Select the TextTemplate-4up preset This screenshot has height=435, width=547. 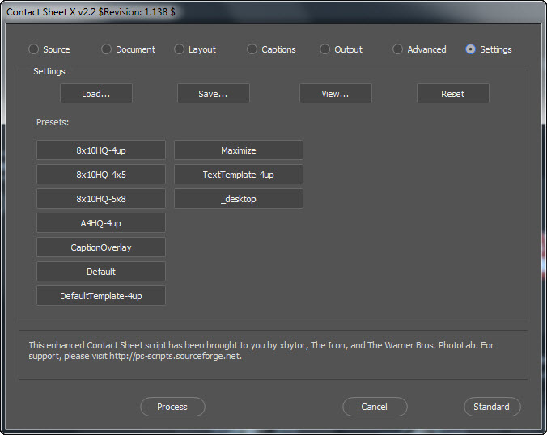[239, 175]
